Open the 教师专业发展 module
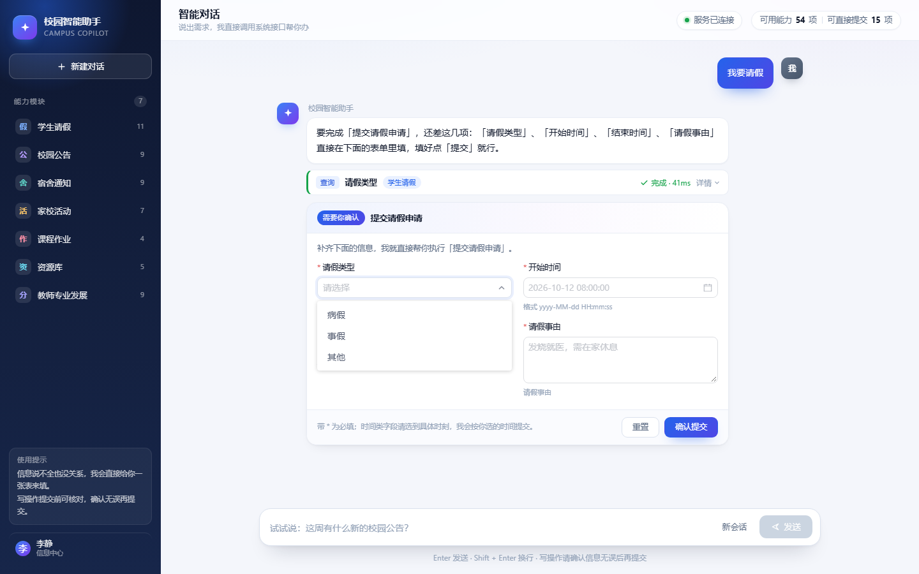This screenshot has height=574, width=919. pyautogui.click(x=80, y=295)
